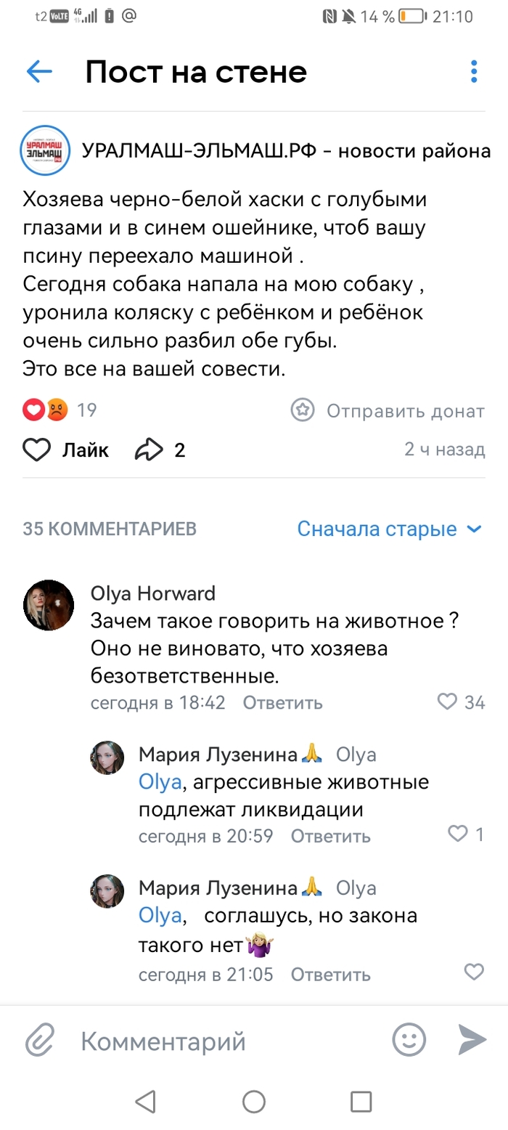Tap the УРАЛМАШ ЭЛЬМАШ community logo
This screenshot has width=508, height=1130.
click(45, 151)
